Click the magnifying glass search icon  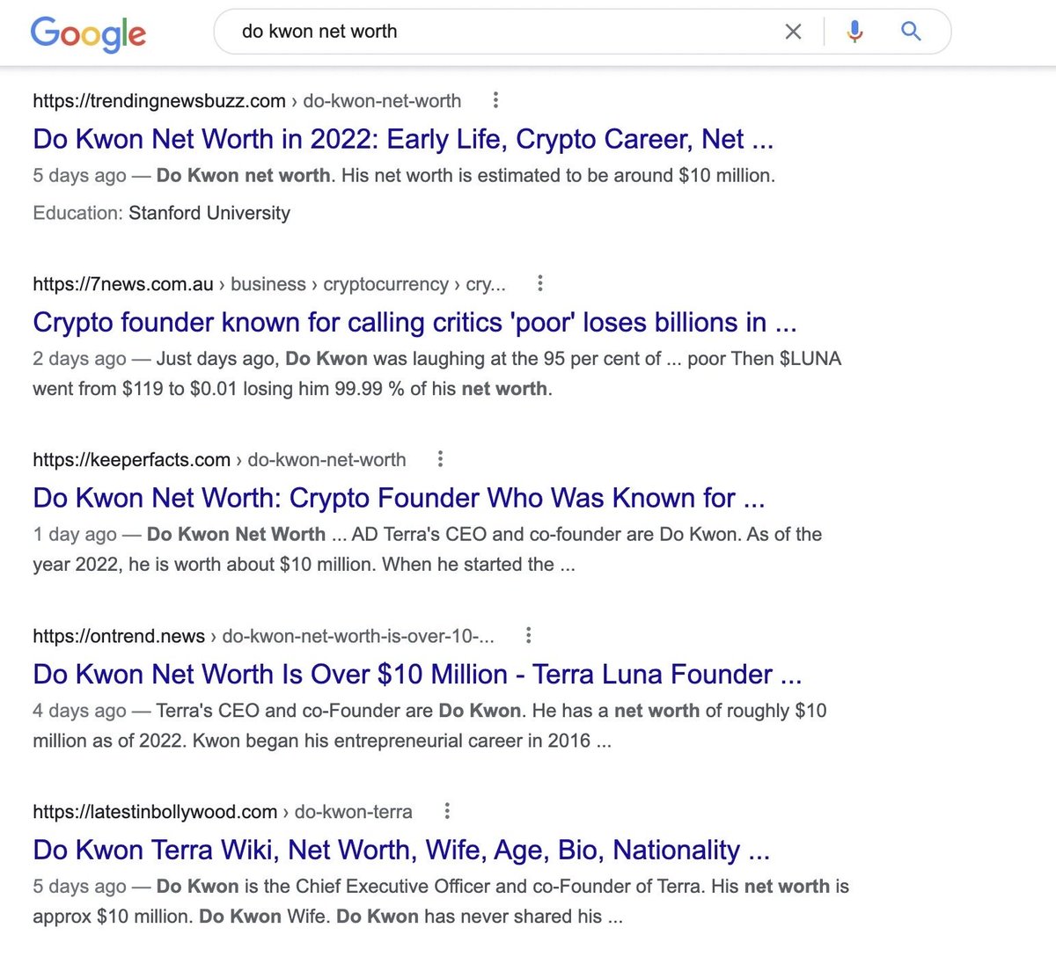pyautogui.click(x=911, y=32)
